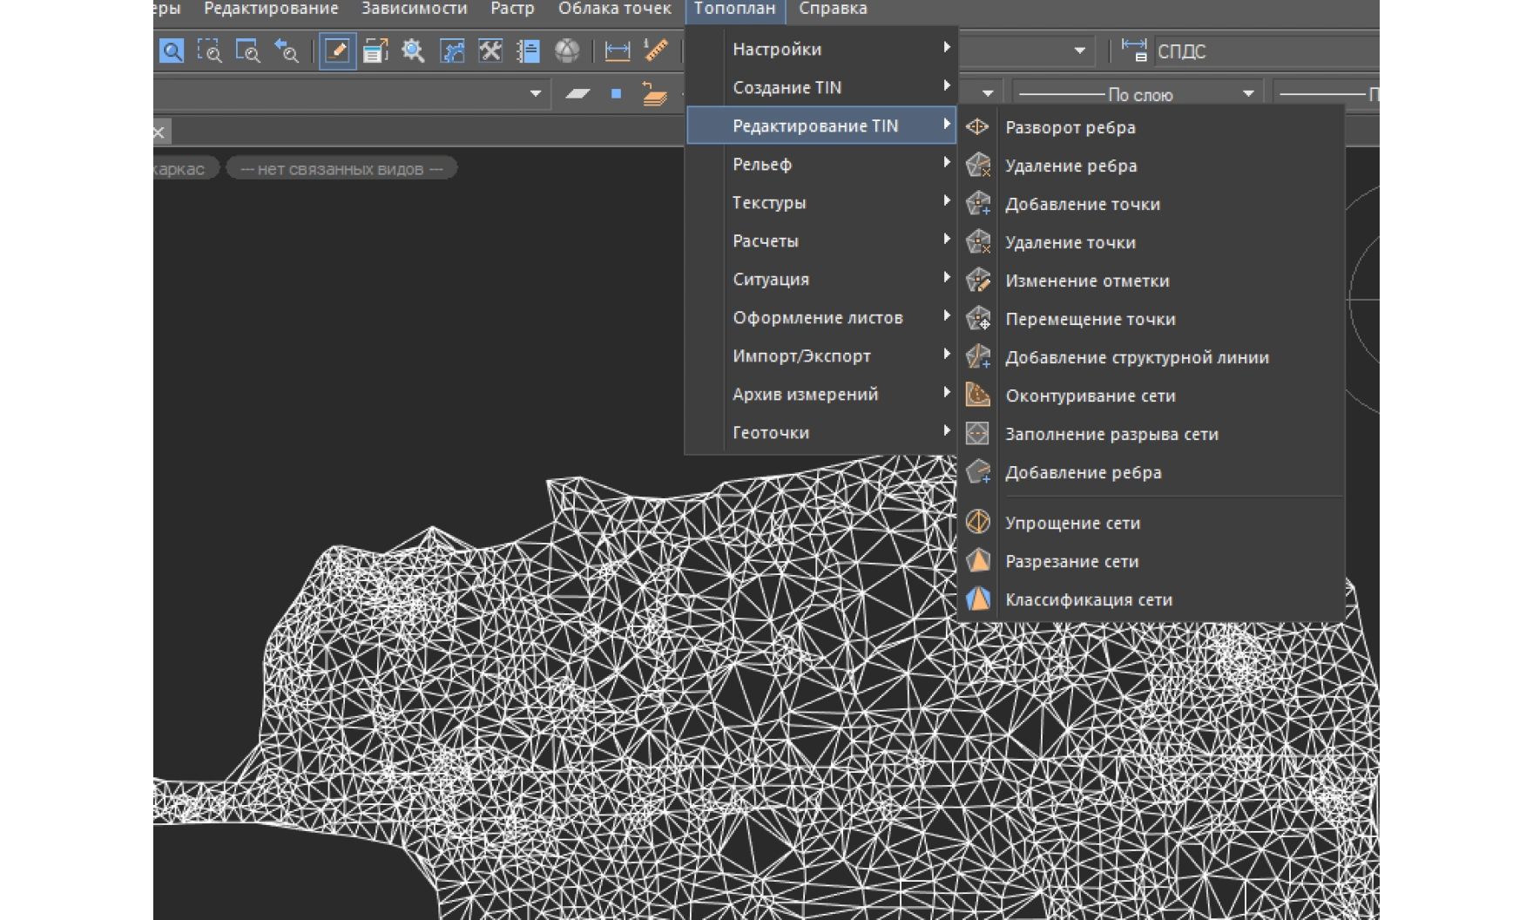
Task: Click the linear dimension tool icon
Action: click(x=617, y=51)
